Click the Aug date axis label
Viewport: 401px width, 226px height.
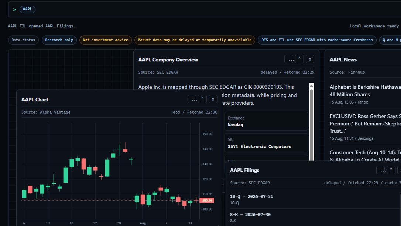tap(143, 223)
